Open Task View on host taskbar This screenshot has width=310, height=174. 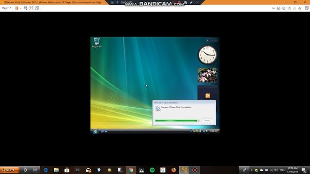(35, 170)
